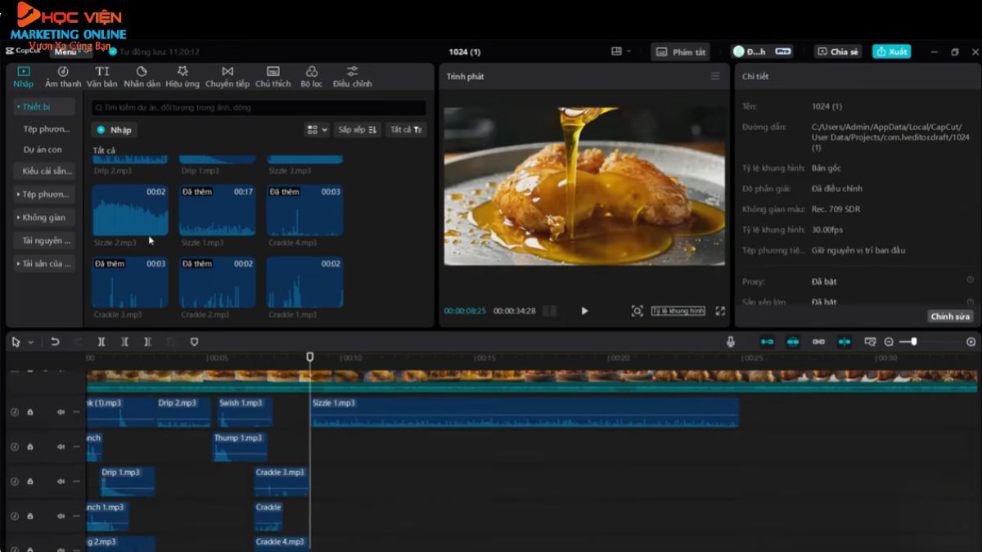Screen dimensions: 982x552
Task: Toggle main track magnet
Action: [x=767, y=342]
